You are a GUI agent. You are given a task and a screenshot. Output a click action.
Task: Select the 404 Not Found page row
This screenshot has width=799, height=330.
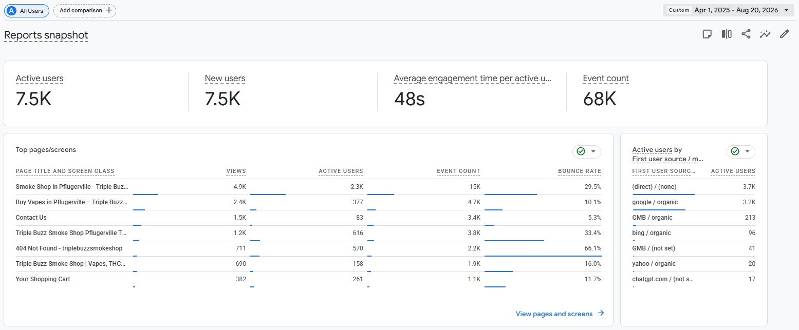pos(308,248)
